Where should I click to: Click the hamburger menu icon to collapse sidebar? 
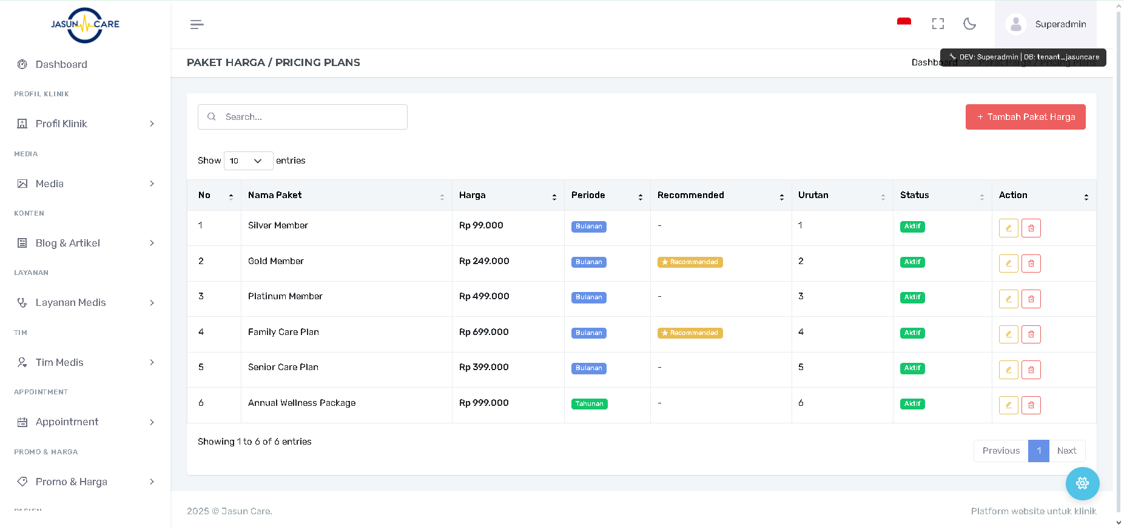[197, 24]
